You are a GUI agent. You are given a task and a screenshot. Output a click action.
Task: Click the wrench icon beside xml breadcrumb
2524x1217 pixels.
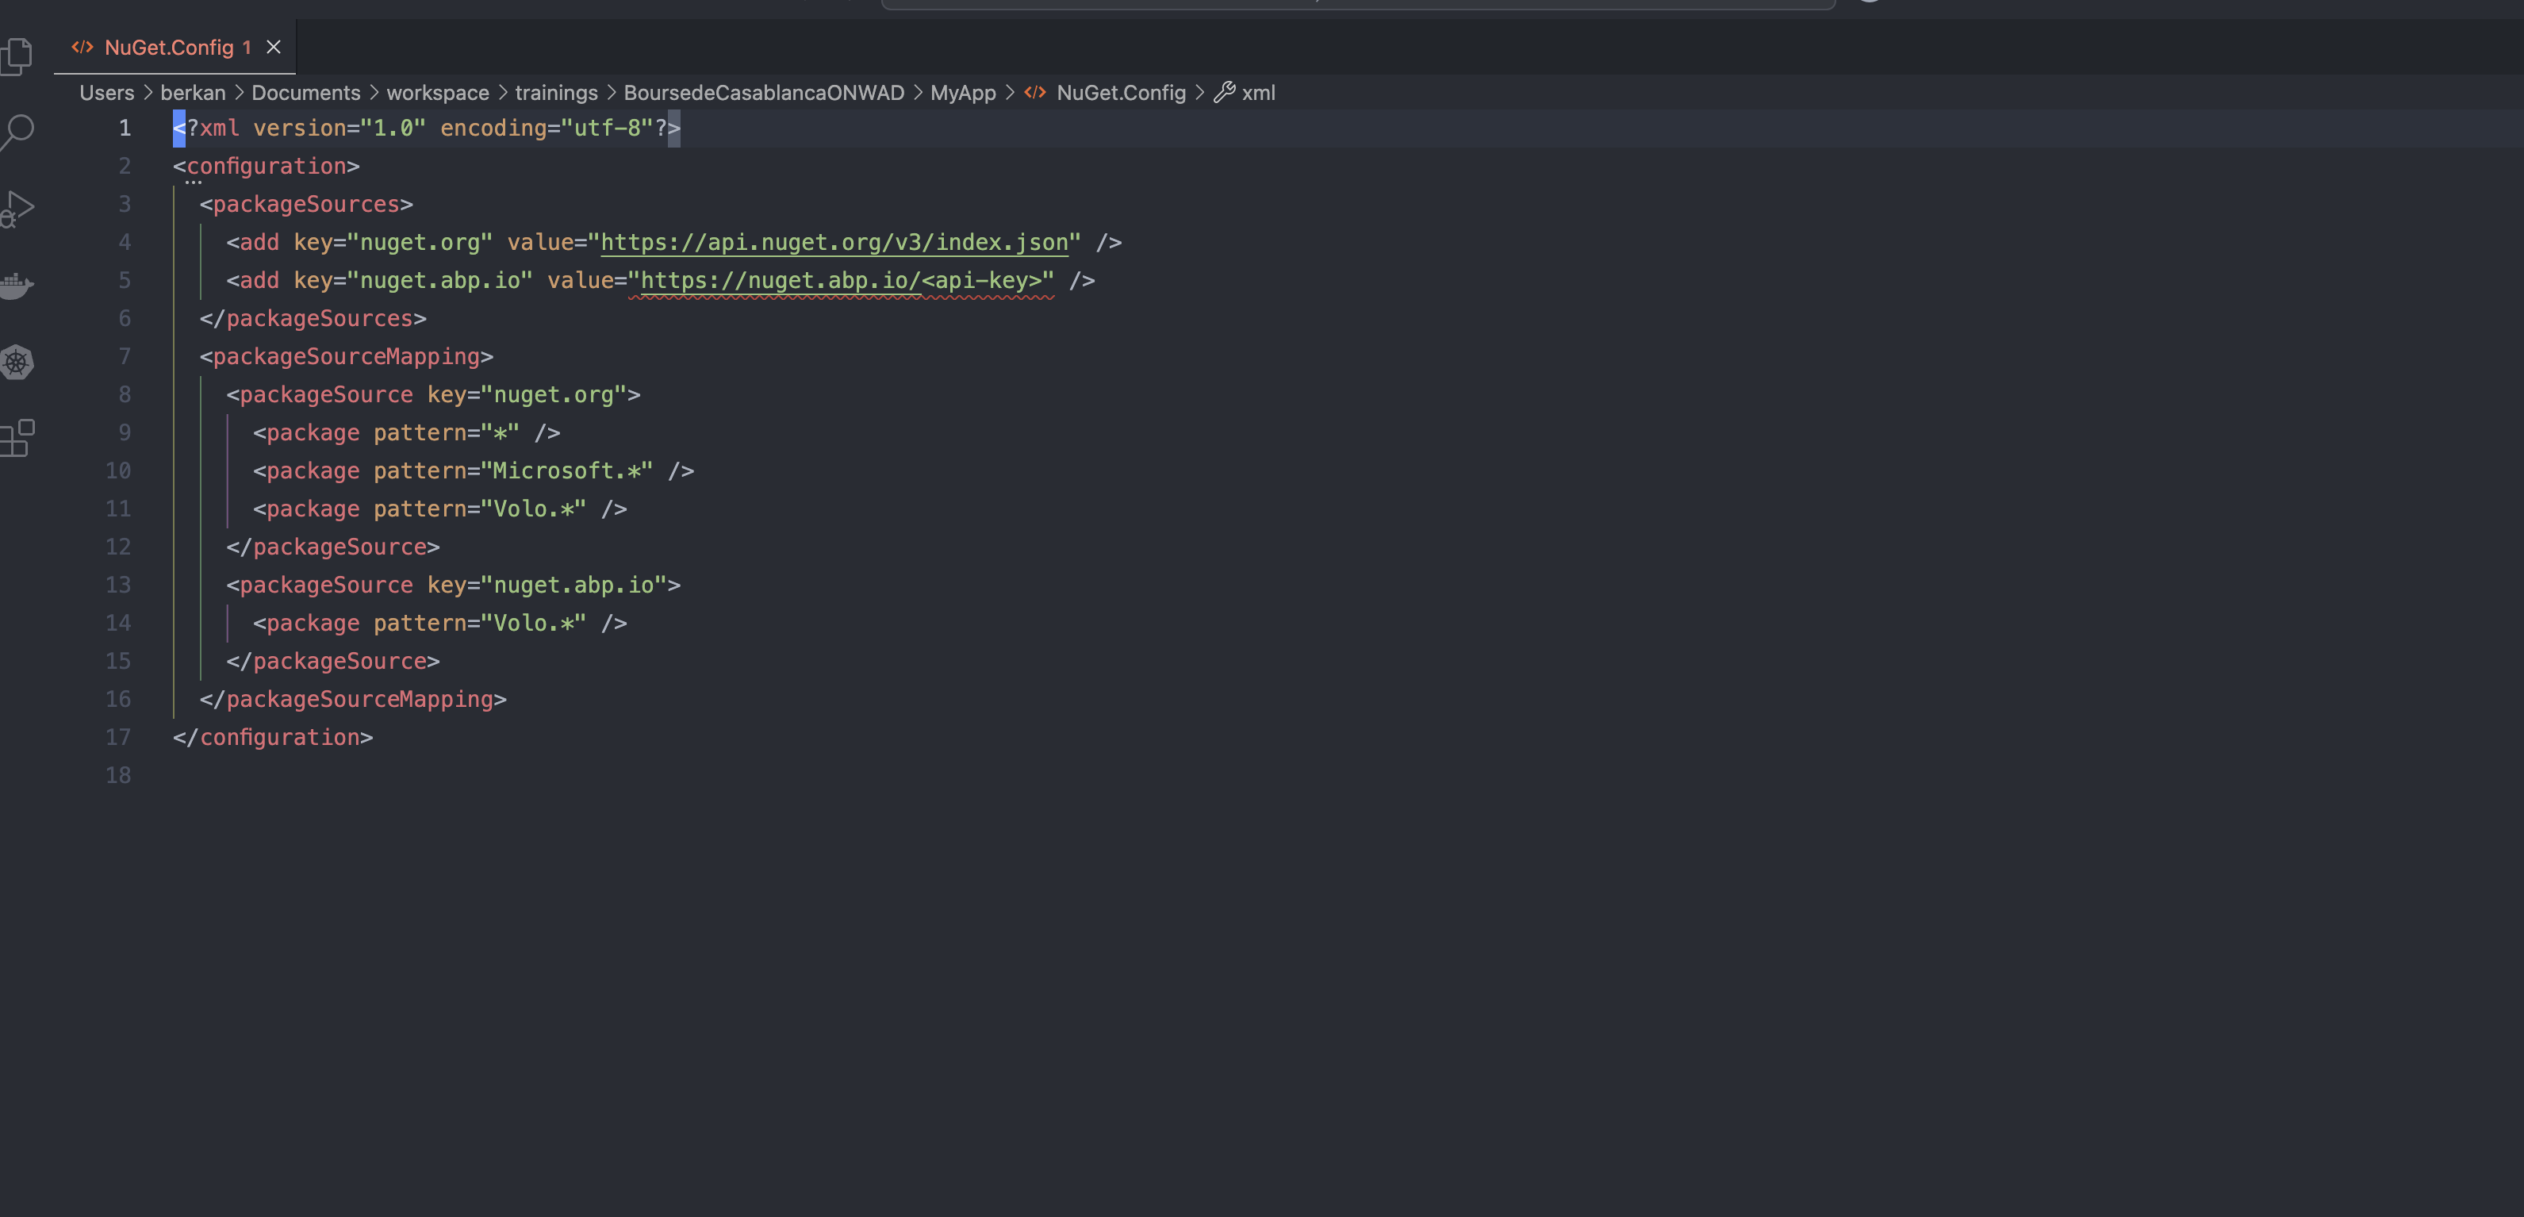pos(1224,92)
